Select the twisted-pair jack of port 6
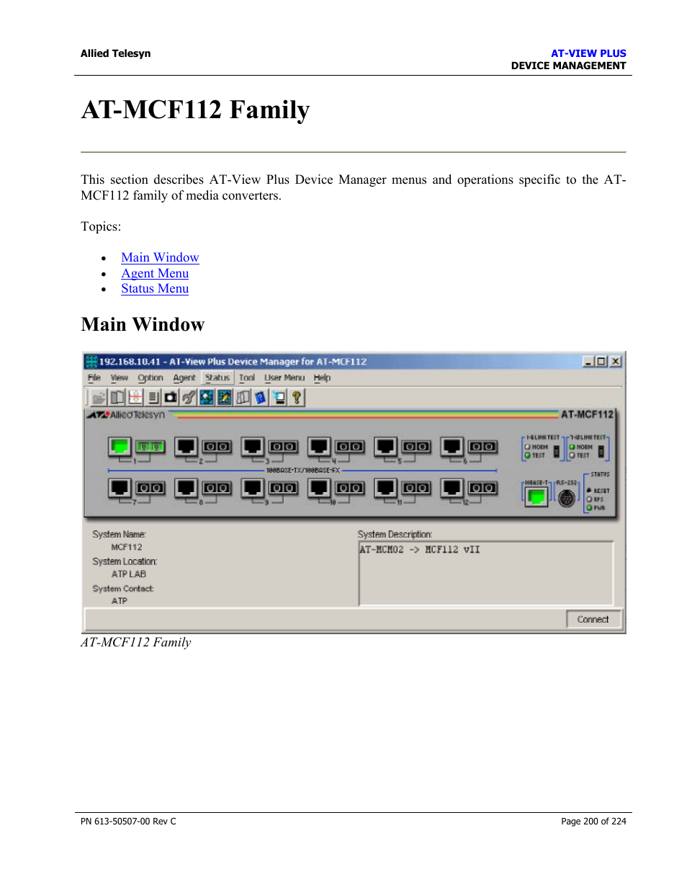The height and width of the screenshot is (890, 687). pos(452,447)
